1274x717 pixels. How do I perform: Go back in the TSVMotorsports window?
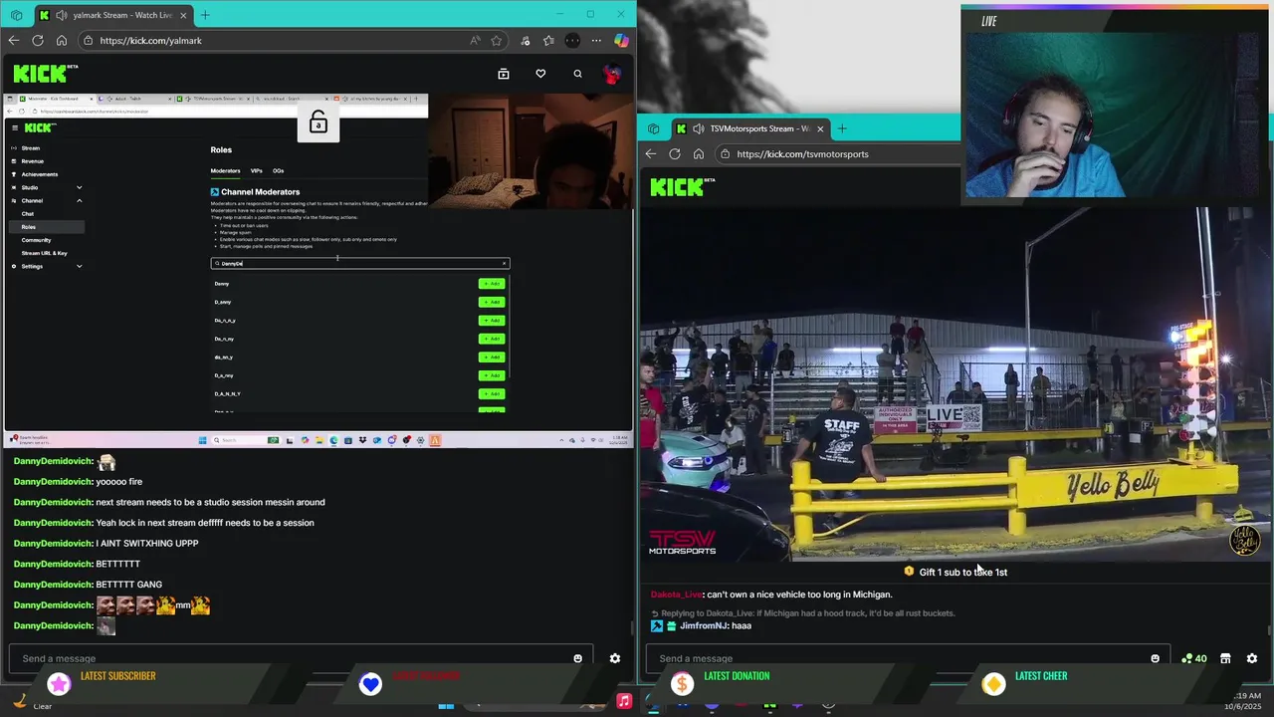pos(651,154)
